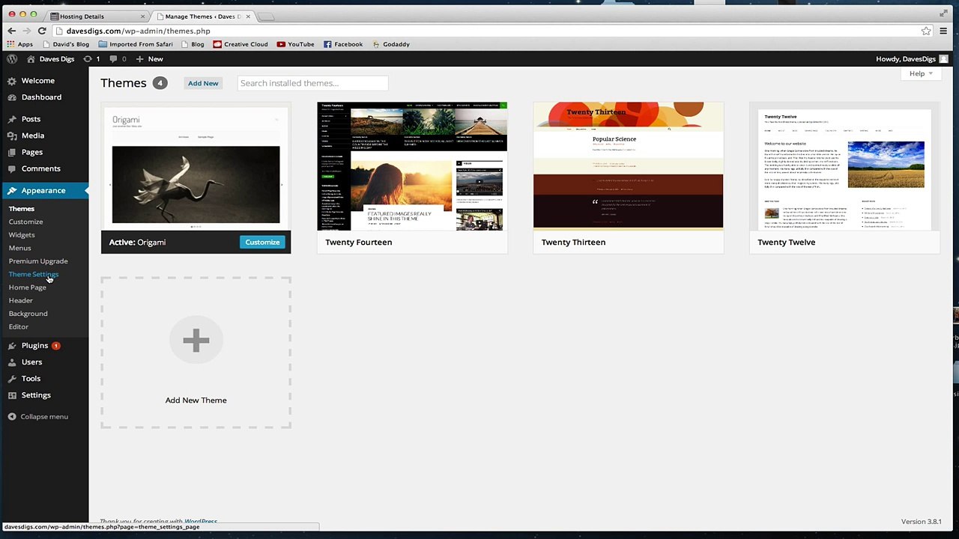Open the Creative Cloud bookmark
The width and height of the screenshot is (959, 539).
coord(240,44)
